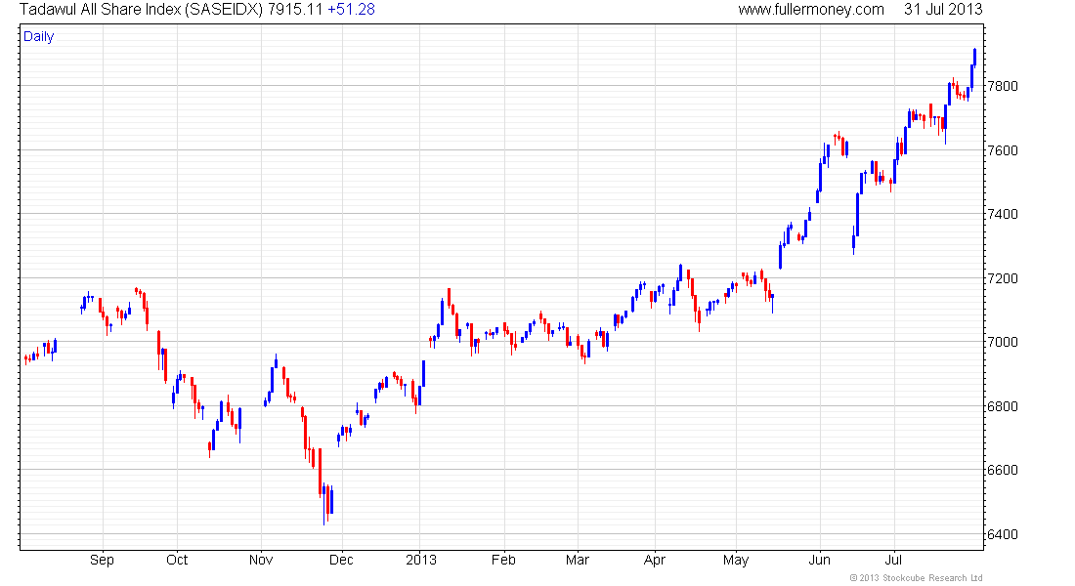This screenshot has height=586, width=1075.
Task: Click the Jul month axis label
Action: (894, 560)
